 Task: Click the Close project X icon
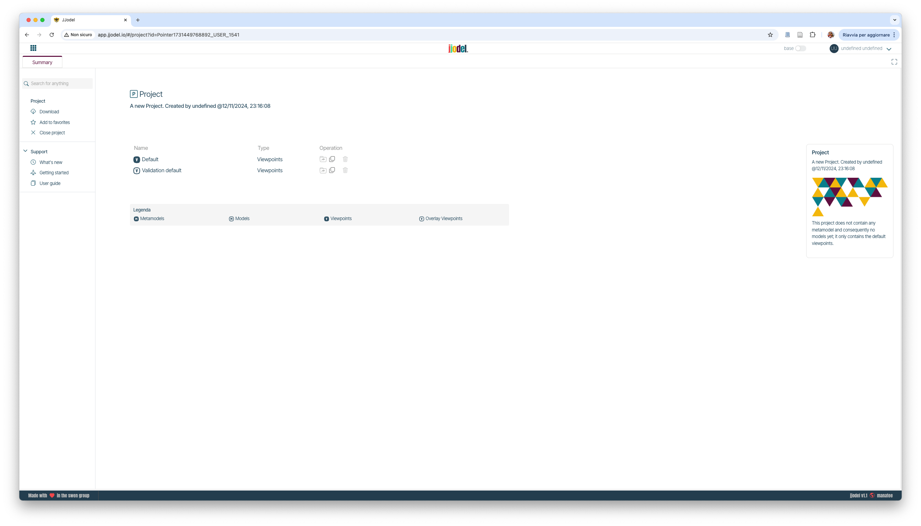[x=33, y=133]
